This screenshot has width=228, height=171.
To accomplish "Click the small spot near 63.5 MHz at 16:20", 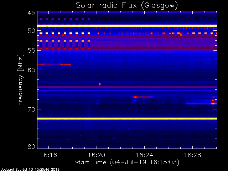I will tap(100, 84).
